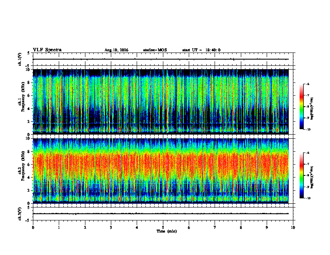The height and width of the screenshot is (255, 330).
Task: Click the start UT 18:40:0 label
Action: point(201,50)
